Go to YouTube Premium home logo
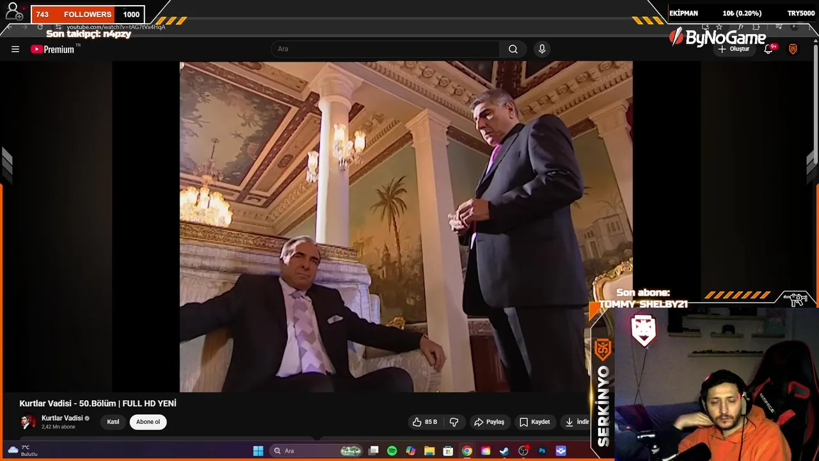Viewport: 819px width, 461px height. pyautogui.click(x=52, y=49)
